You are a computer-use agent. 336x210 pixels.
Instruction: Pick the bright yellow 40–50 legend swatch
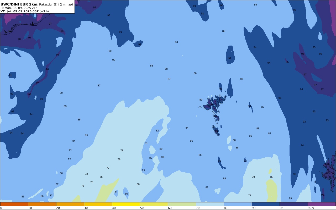[x=126, y=204]
